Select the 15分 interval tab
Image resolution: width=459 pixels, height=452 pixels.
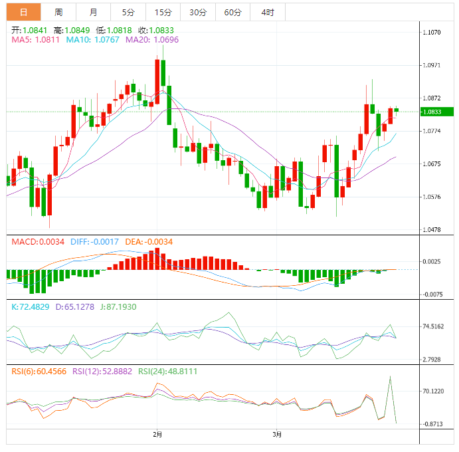pyautogui.click(x=162, y=12)
